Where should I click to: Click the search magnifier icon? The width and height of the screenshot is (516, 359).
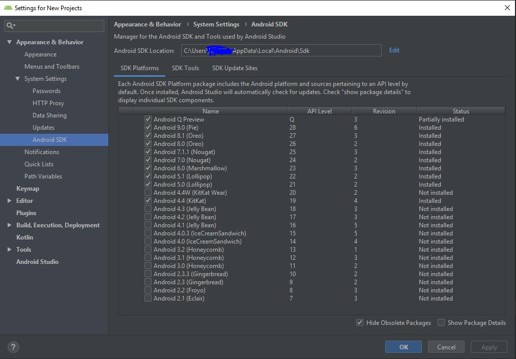click(x=10, y=25)
